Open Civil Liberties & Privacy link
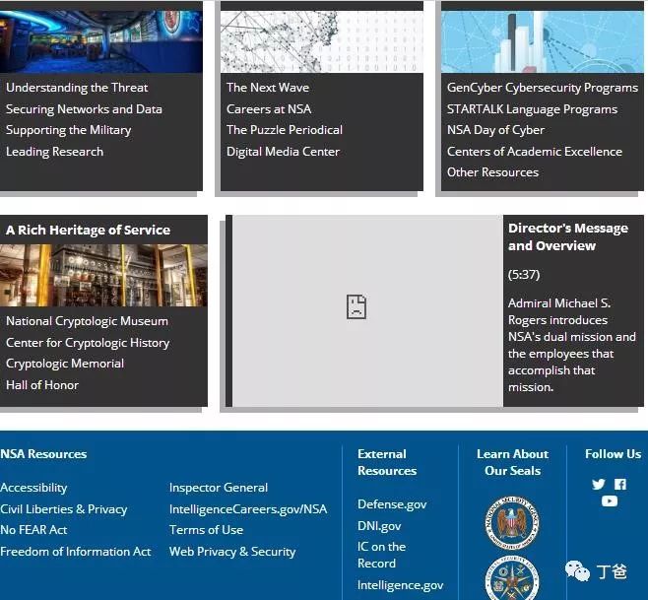The height and width of the screenshot is (600, 648). tap(64, 509)
